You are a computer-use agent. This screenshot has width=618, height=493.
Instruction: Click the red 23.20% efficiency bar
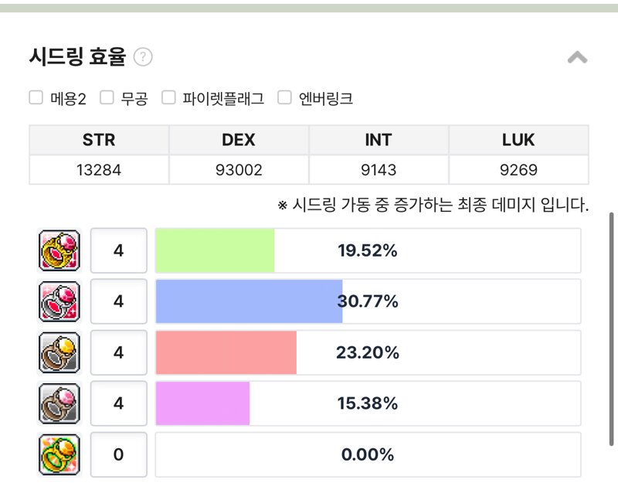point(226,352)
